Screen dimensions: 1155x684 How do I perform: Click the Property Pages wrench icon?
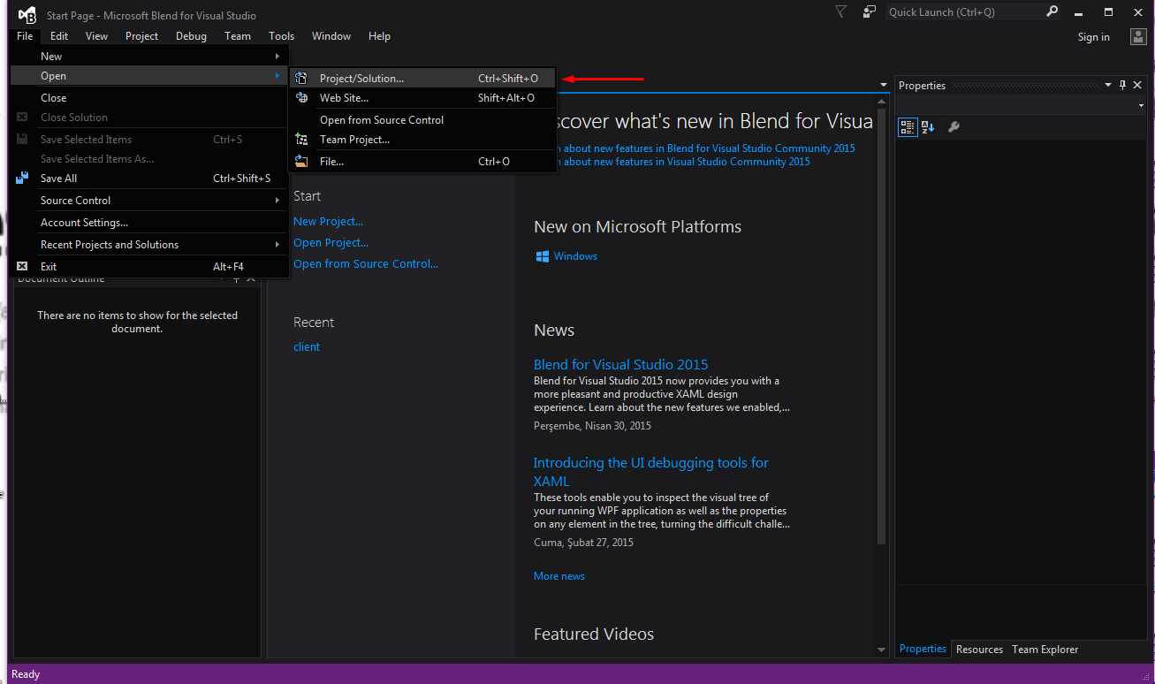pyautogui.click(x=954, y=127)
